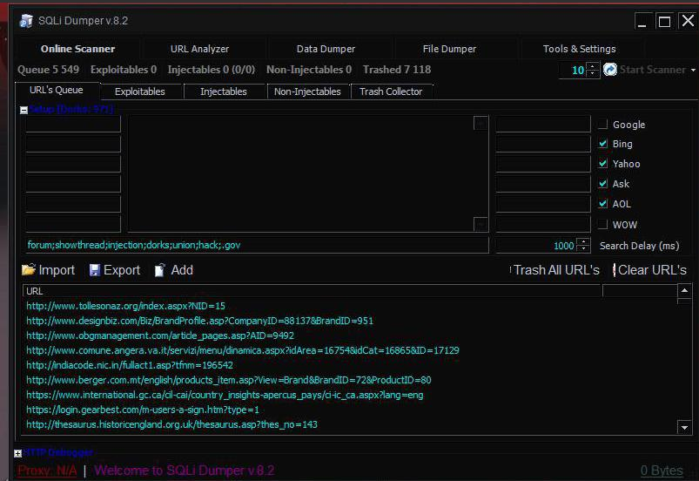Uncheck the Bing search engine checkbox
699x481 pixels.
click(603, 144)
